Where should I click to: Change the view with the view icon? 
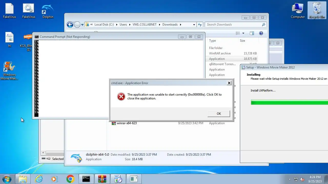tap(238, 33)
